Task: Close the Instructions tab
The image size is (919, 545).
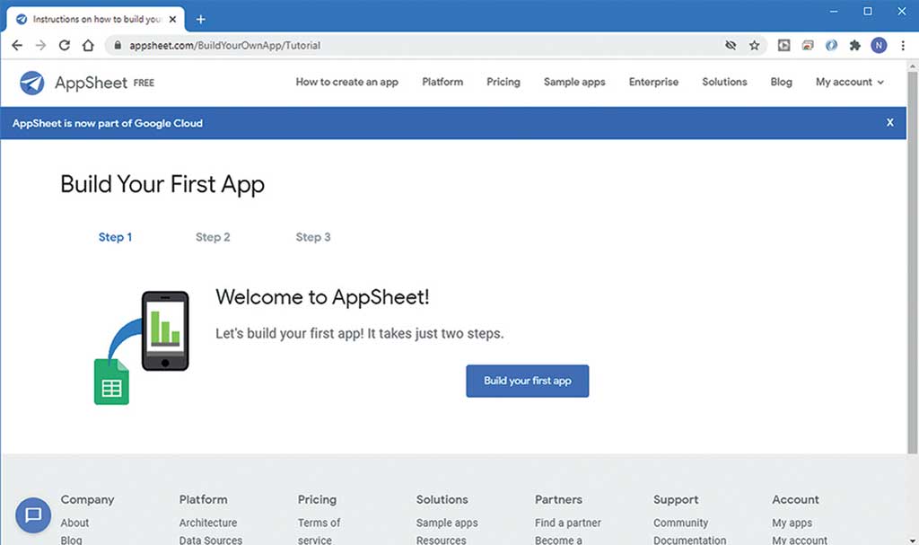Action: (x=172, y=20)
